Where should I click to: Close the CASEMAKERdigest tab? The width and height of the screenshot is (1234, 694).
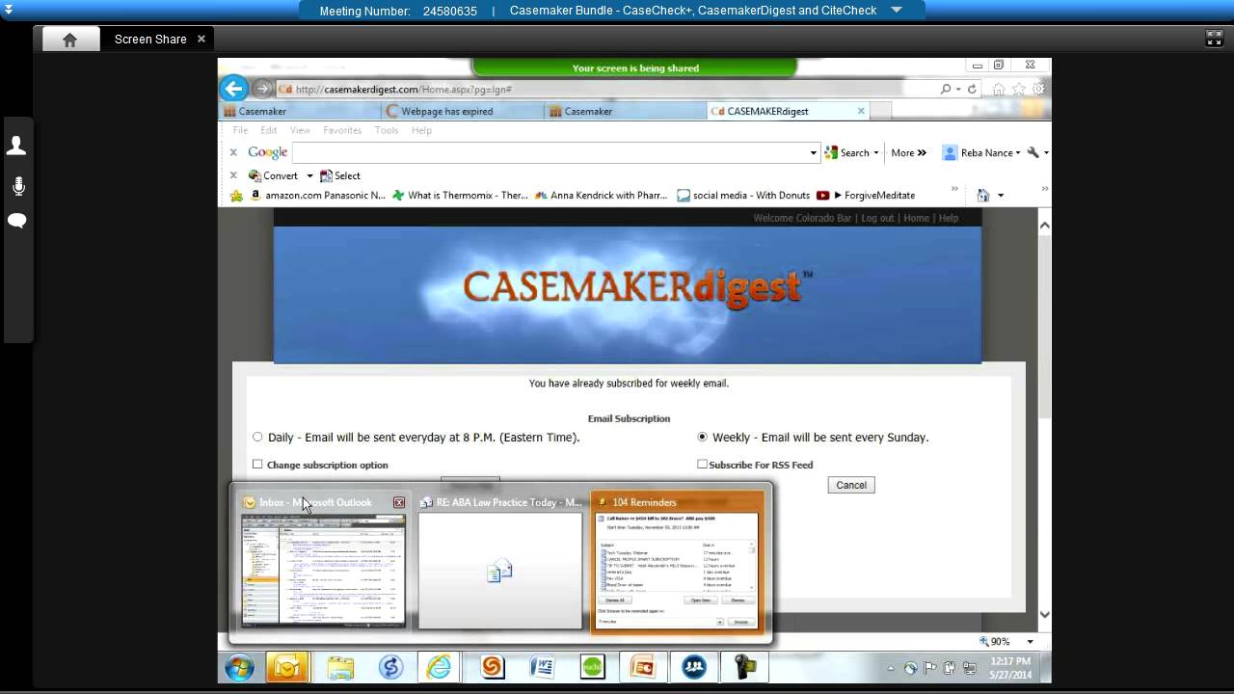861,111
